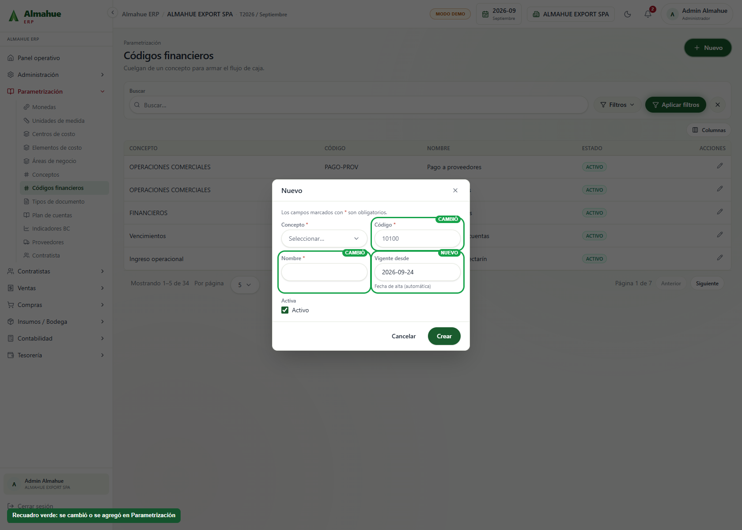Click Crear button in dialog
The image size is (742, 530).
pos(444,336)
